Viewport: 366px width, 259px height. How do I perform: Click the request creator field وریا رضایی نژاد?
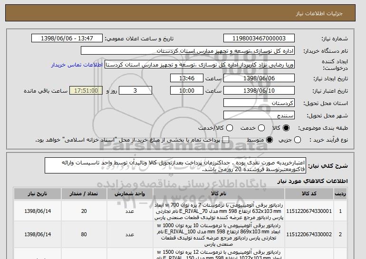tap(200, 65)
